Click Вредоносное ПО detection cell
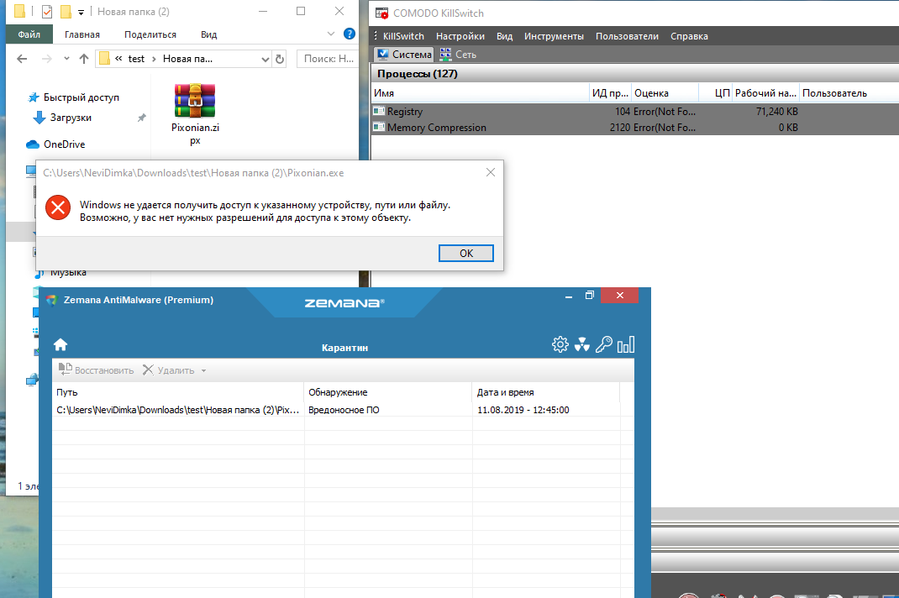899x598 pixels. (344, 410)
